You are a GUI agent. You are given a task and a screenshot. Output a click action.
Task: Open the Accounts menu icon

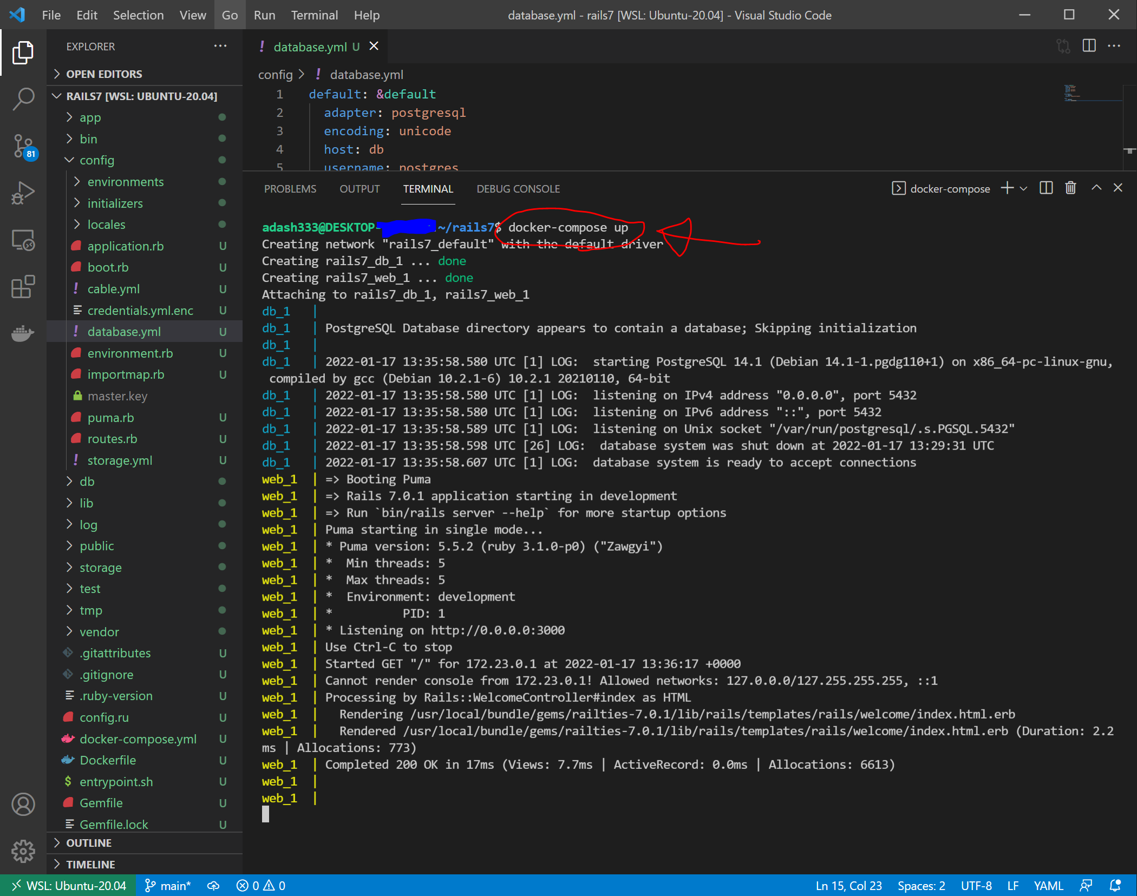23,804
